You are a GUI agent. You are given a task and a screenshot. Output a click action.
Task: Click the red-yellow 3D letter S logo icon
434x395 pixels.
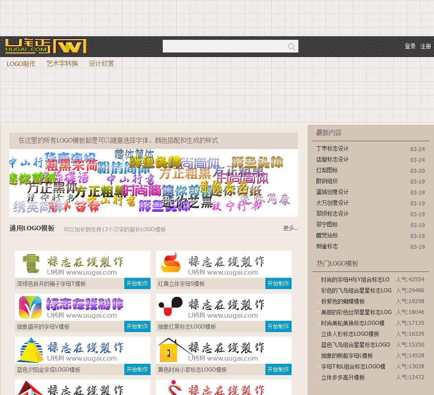coord(171,262)
